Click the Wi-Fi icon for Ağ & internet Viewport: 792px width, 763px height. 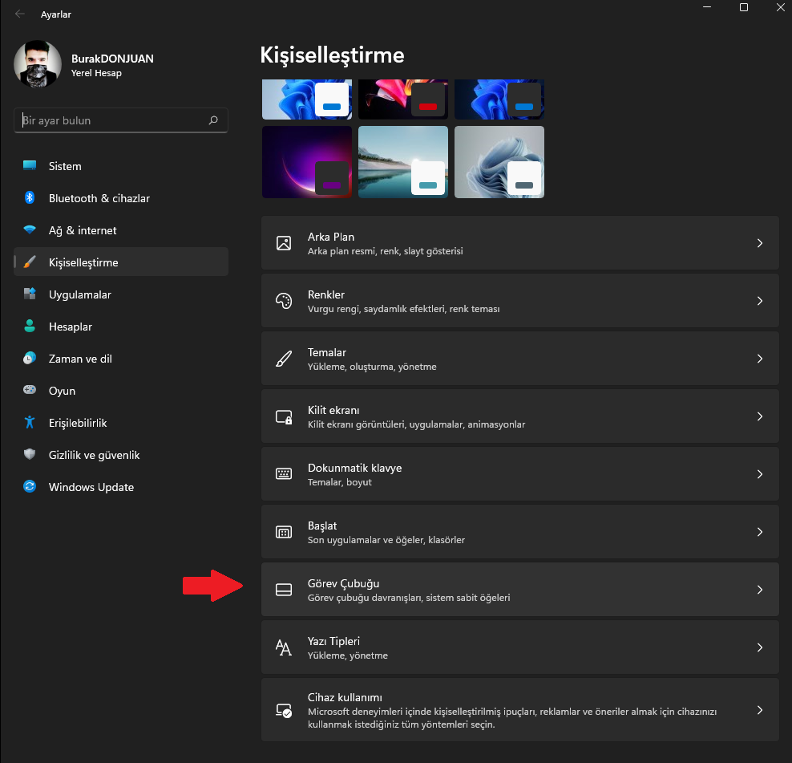[x=30, y=230]
